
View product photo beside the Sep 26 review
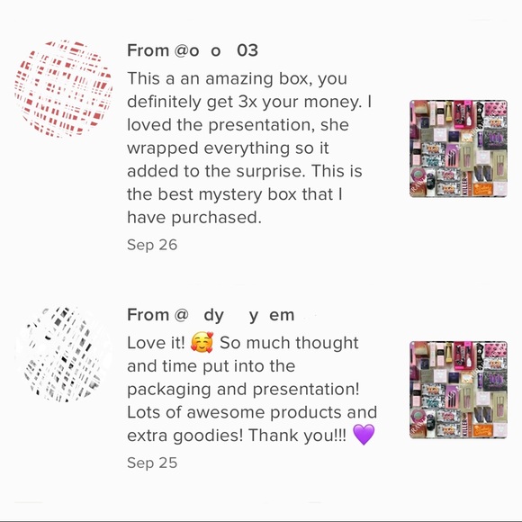click(458, 148)
